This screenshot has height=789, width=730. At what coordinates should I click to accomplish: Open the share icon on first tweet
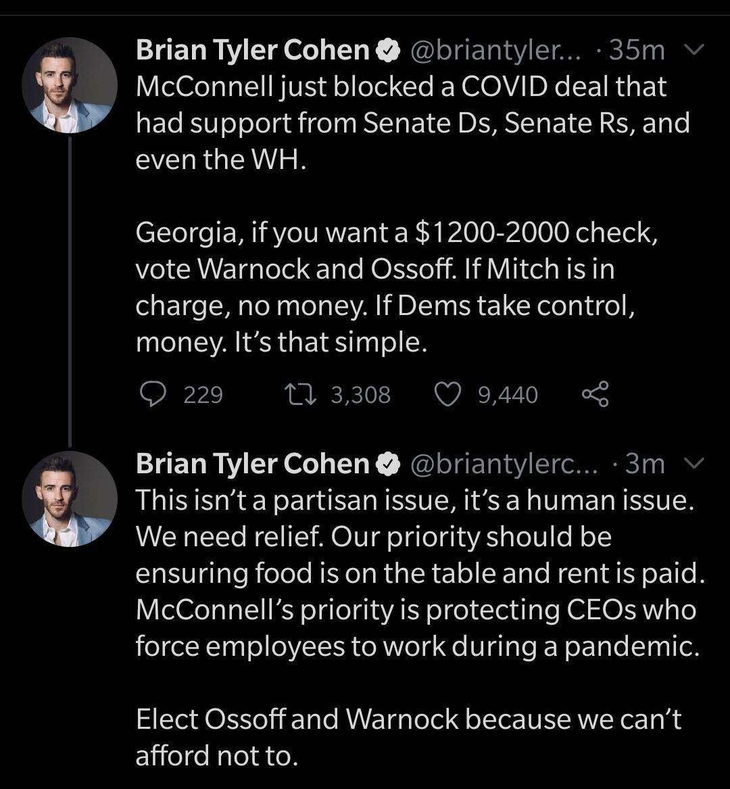pos(595,394)
